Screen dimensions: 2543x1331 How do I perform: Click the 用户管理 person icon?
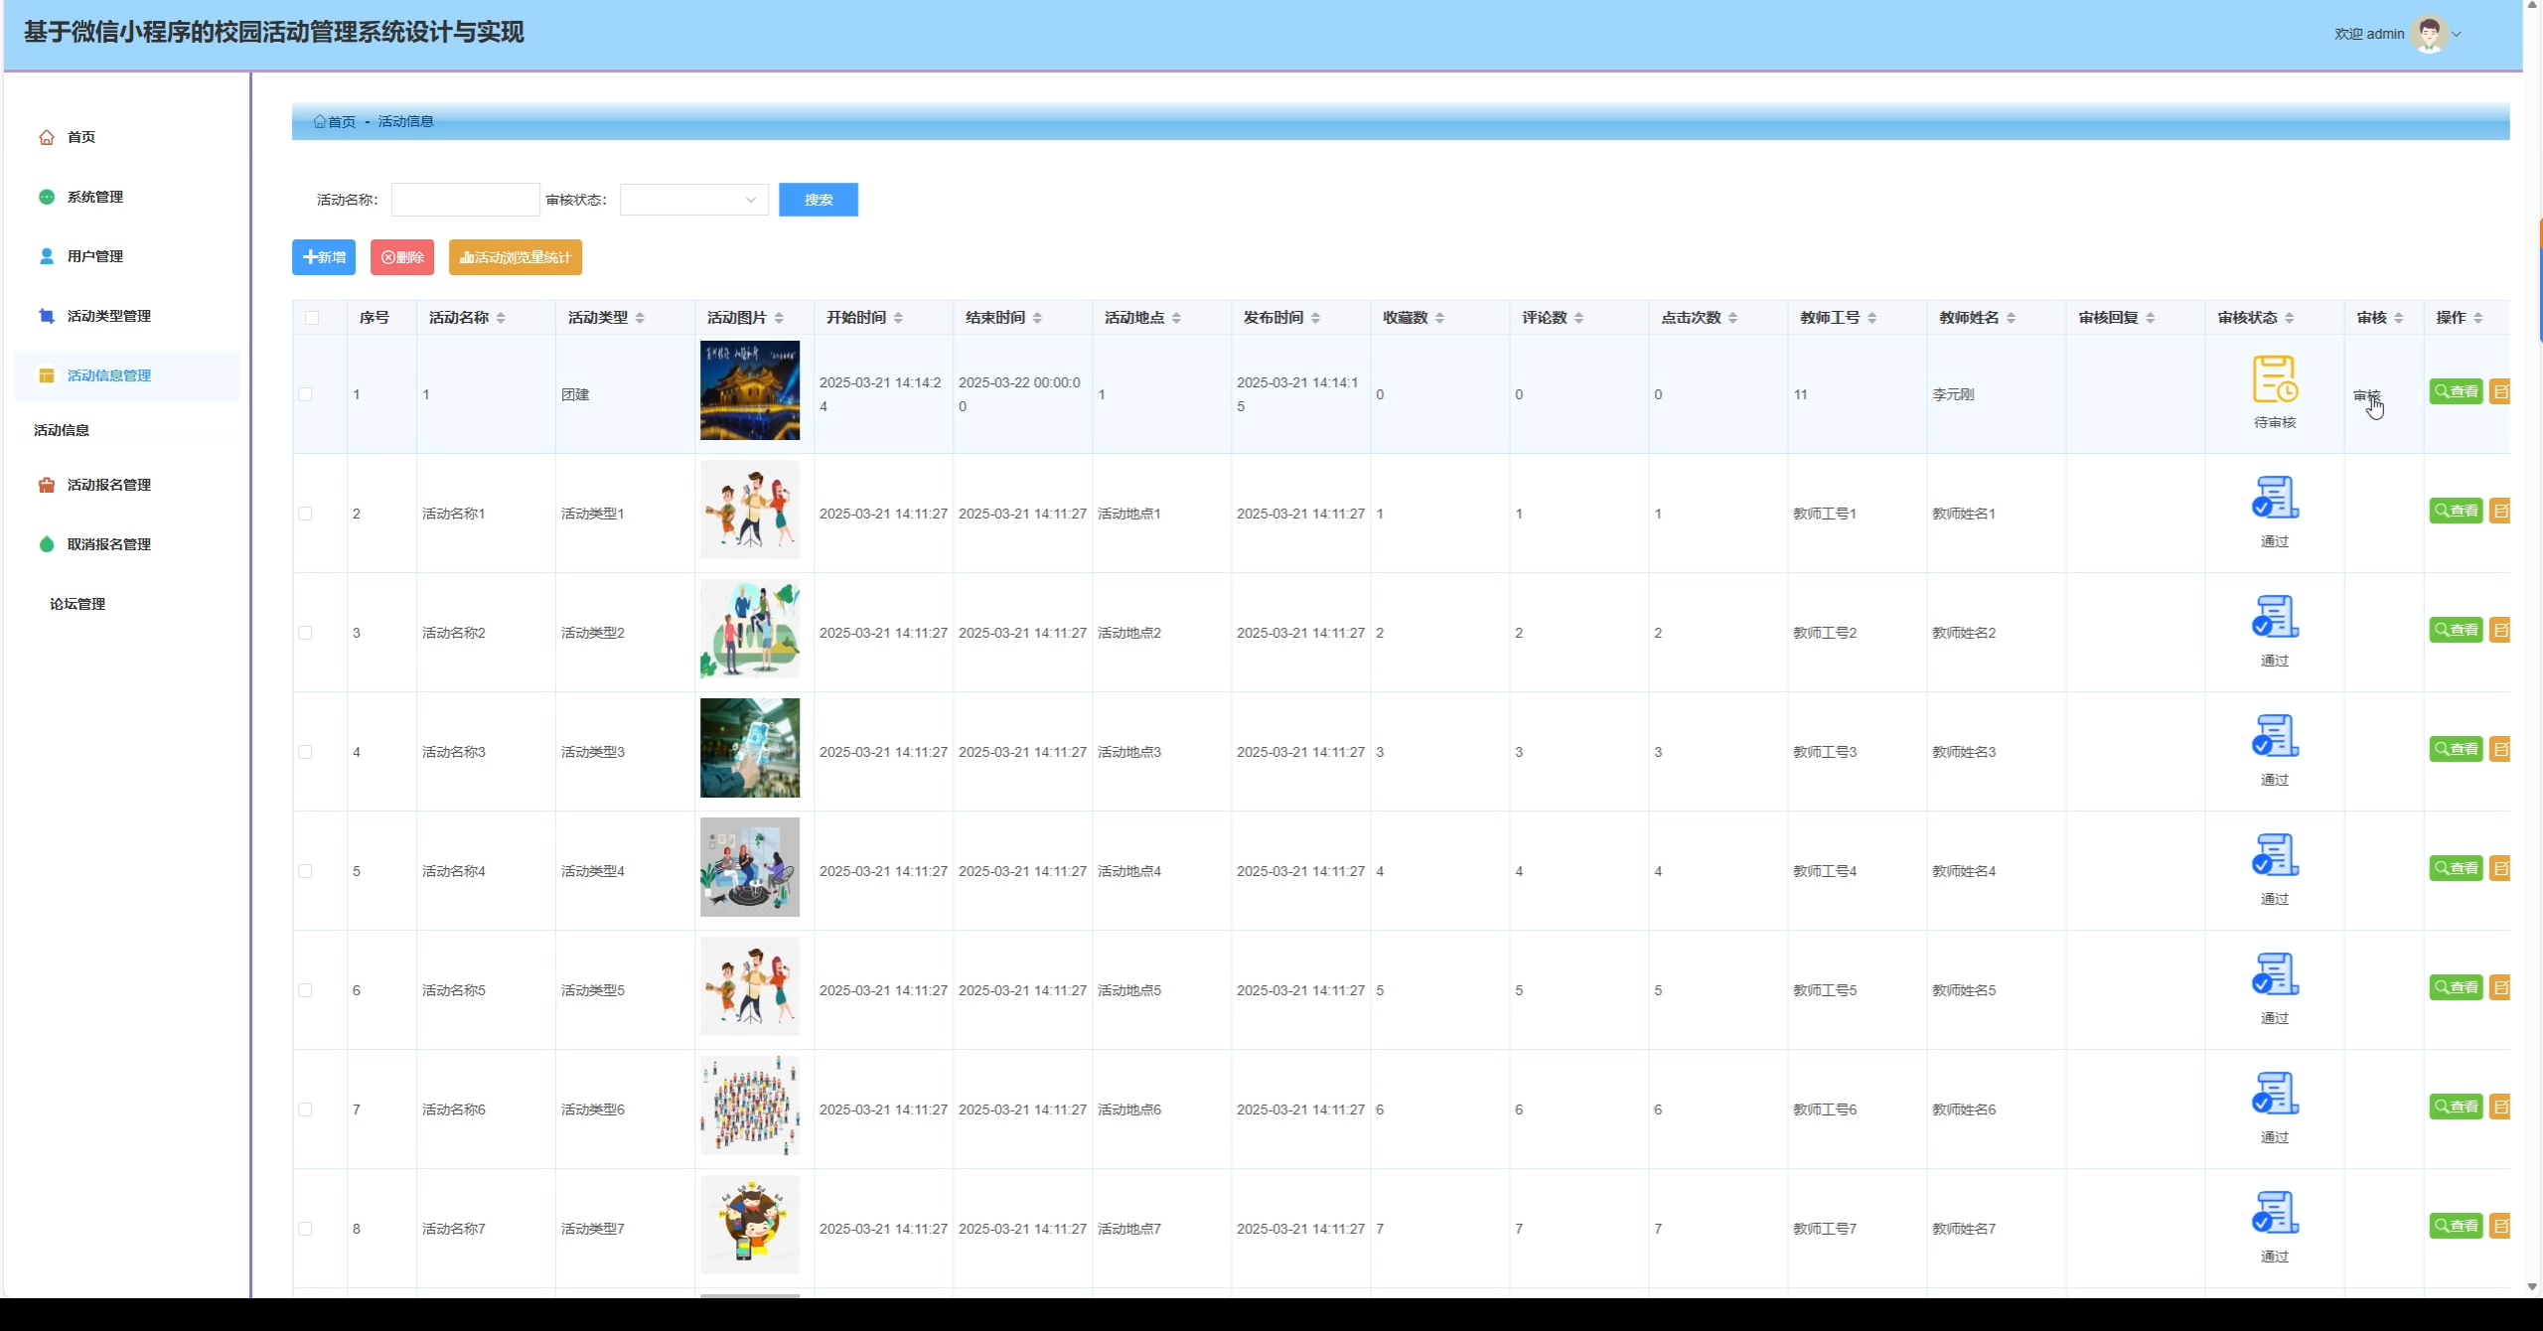47,256
